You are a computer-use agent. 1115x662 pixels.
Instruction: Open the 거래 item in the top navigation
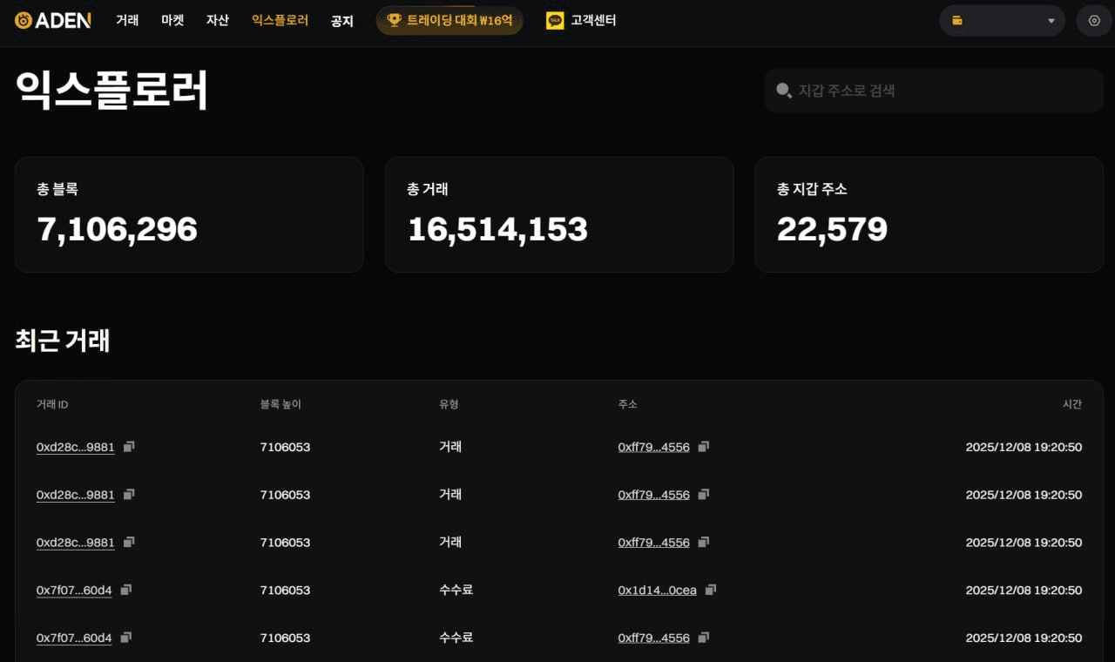pyautogui.click(x=127, y=20)
